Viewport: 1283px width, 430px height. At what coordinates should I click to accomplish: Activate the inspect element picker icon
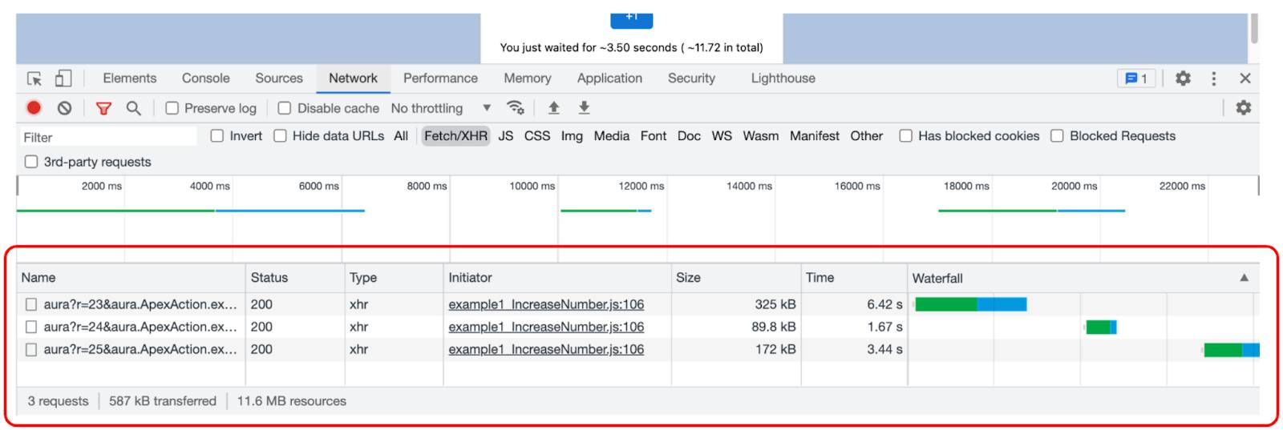(34, 78)
